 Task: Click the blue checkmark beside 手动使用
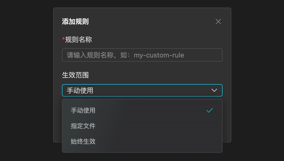tap(210, 110)
